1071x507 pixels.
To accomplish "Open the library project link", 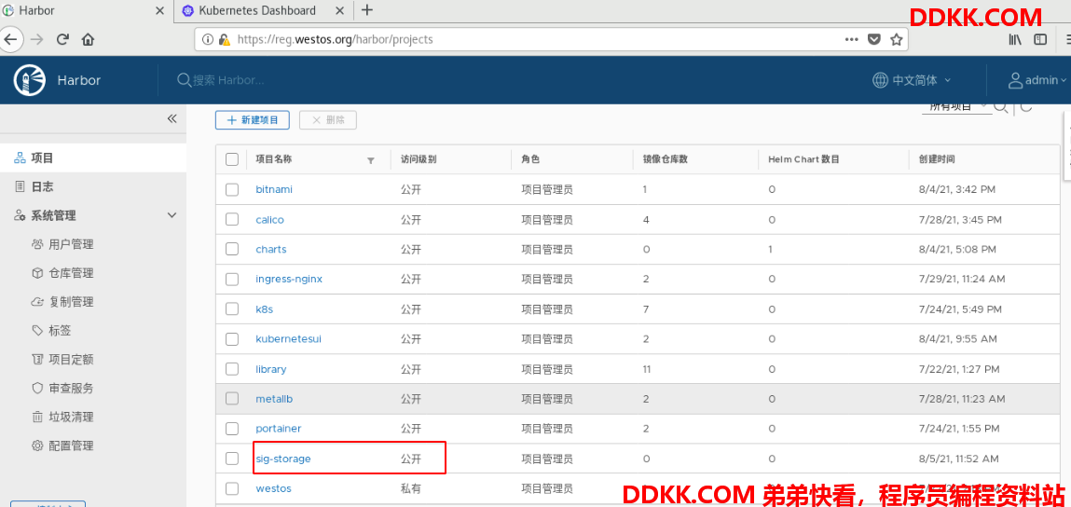I will 271,369.
